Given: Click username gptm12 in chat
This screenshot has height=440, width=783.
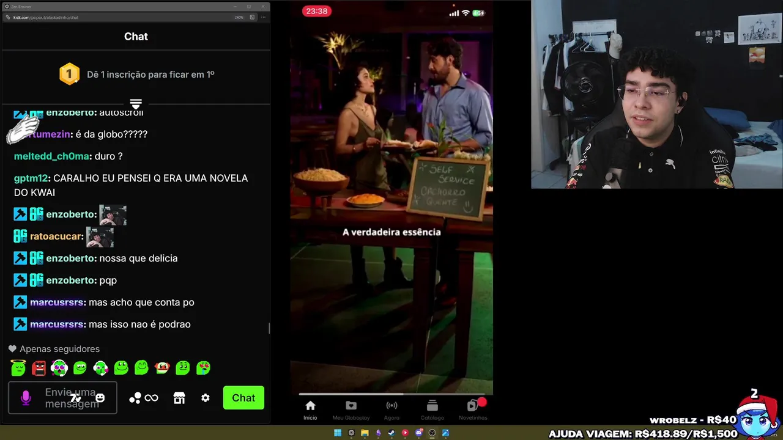Looking at the screenshot, I should [31, 178].
